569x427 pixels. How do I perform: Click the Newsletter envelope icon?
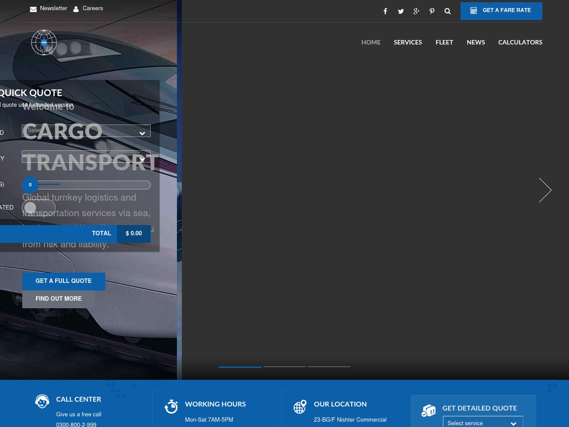pos(33,9)
